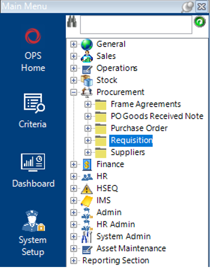Expand the Requisition folder
This screenshot has width=210, height=268.
pyautogui.click(x=88, y=140)
